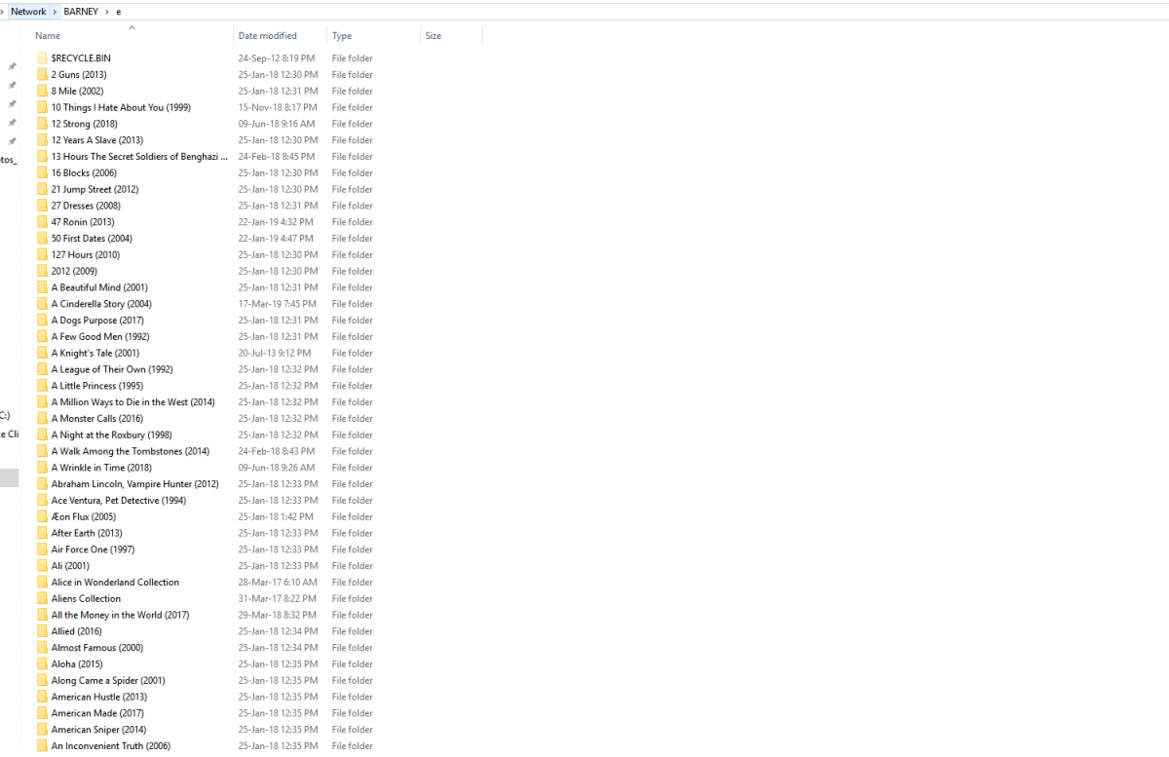Click the A Monster Calls folder icon
Viewport: 1169px width, 757px height.
(x=42, y=419)
